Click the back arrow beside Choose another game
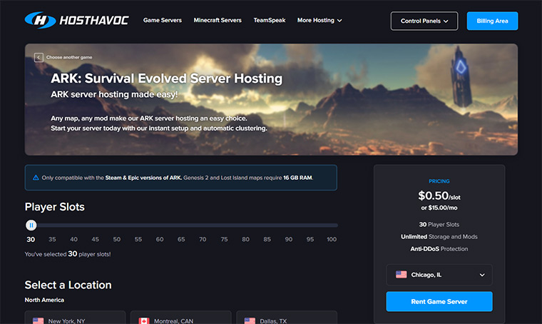 tap(39, 57)
